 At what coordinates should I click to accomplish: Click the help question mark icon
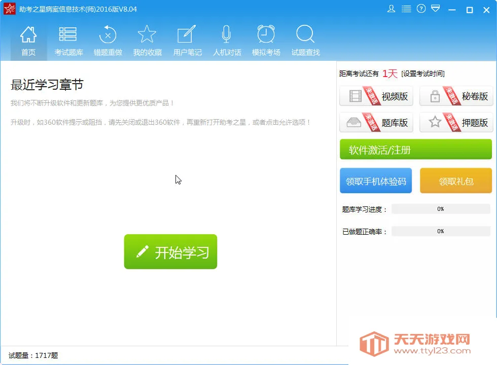click(x=421, y=9)
